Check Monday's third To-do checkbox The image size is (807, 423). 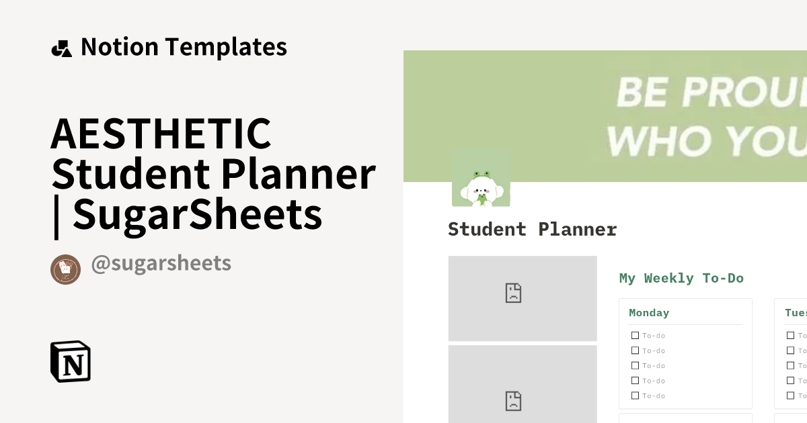[635, 365]
